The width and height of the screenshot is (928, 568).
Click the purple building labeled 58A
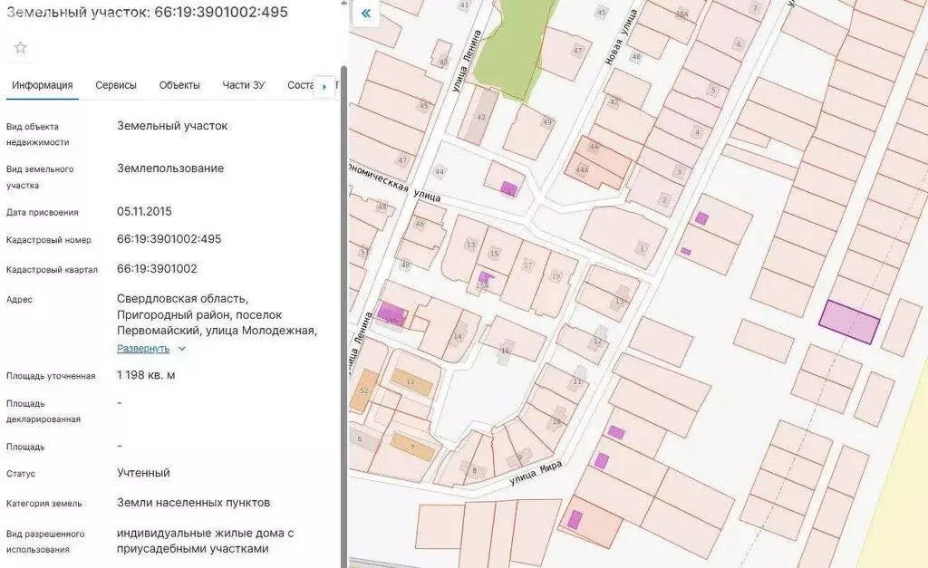pos(392,314)
